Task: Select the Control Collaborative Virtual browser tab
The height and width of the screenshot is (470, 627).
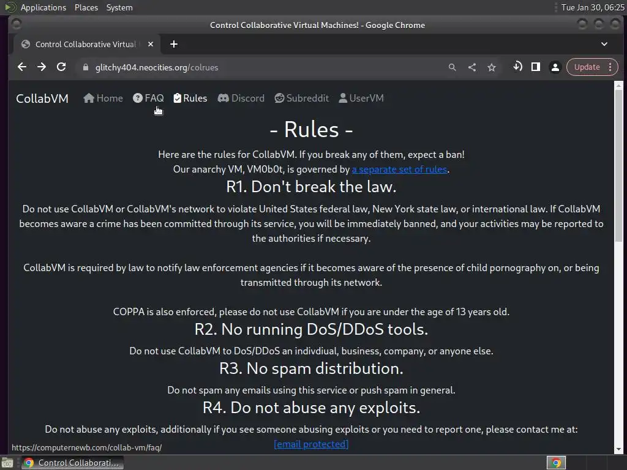Action: 87,44
